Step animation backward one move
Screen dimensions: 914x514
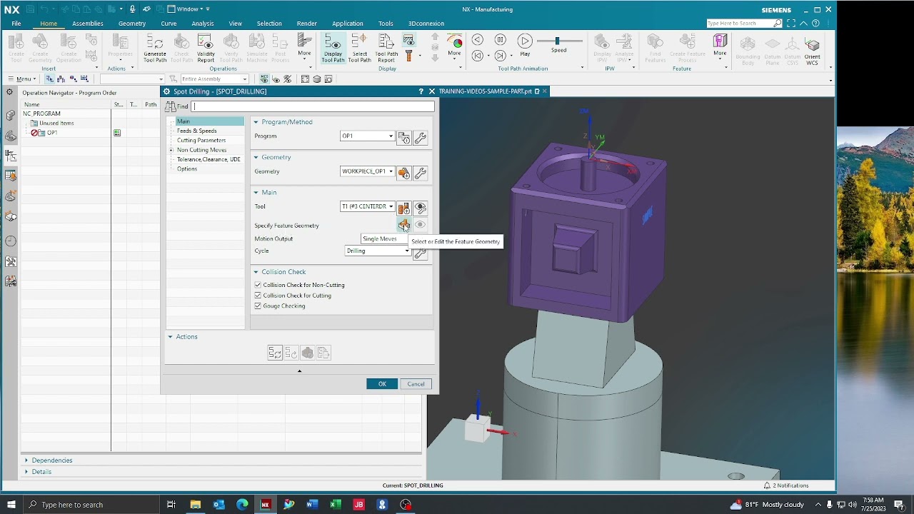(478, 40)
